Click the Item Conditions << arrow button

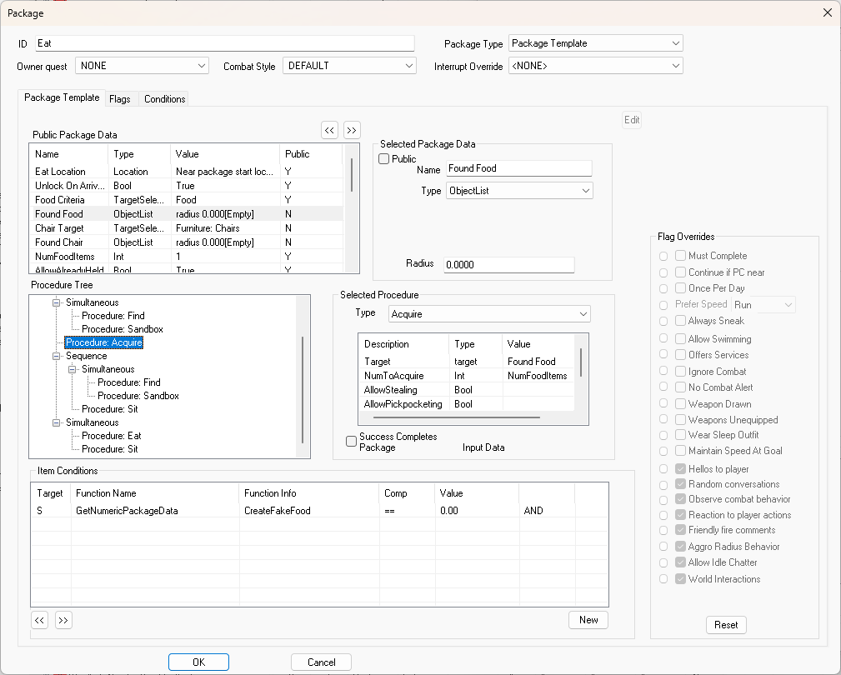40,620
